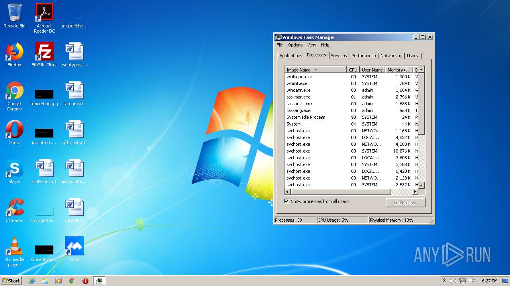
Task: Toggle Show processes from all users
Action: pyautogui.click(x=286, y=201)
